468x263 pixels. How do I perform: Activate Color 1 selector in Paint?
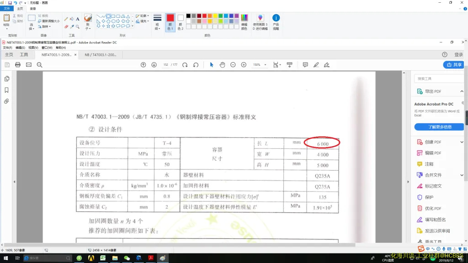pyautogui.click(x=170, y=22)
